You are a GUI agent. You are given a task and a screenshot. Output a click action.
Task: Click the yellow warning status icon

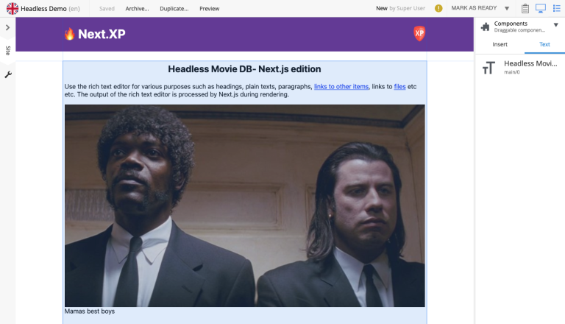coord(438,8)
